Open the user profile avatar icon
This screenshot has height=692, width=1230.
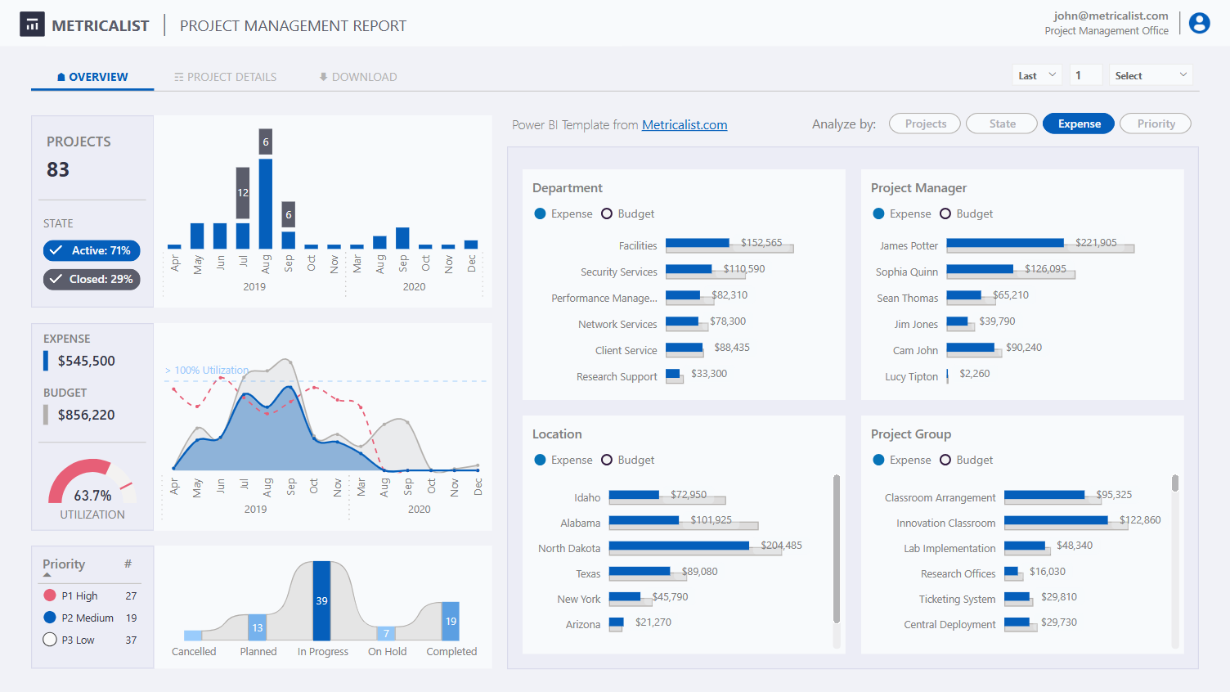click(1199, 23)
